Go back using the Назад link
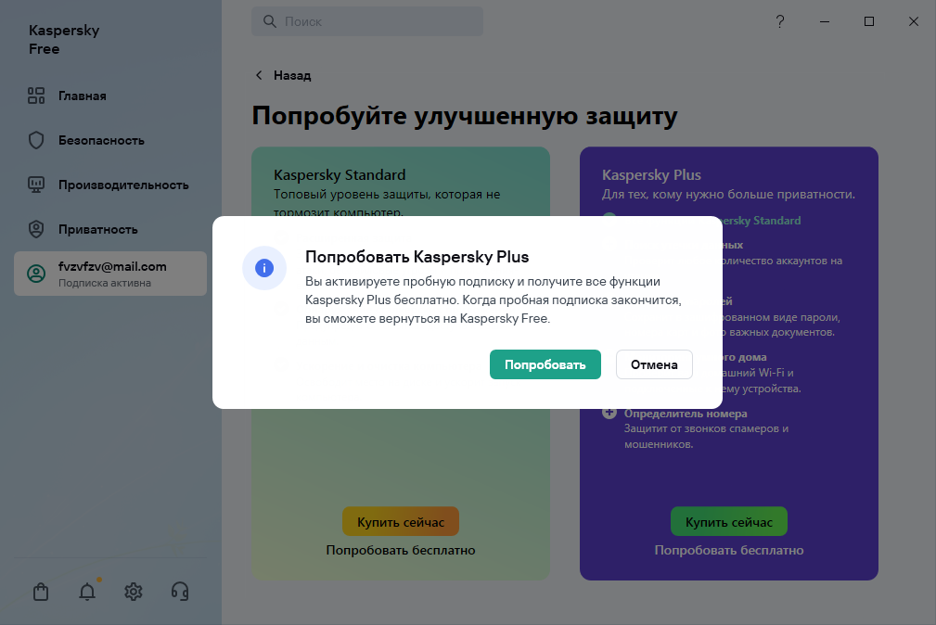Viewport: 936px width, 625px height. [292, 75]
